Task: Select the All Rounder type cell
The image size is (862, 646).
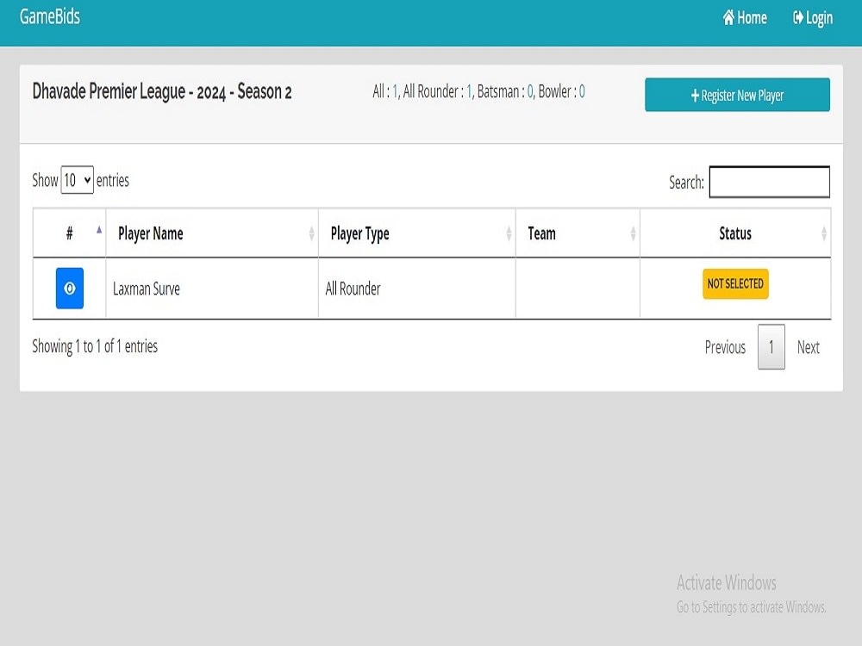Action: click(417, 289)
